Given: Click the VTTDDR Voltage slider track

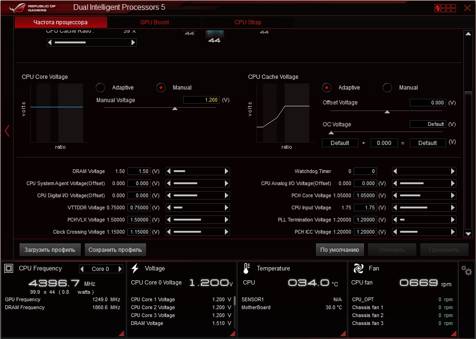Looking at the screenshot, I should pyautogui.click(x=197, y=208).
